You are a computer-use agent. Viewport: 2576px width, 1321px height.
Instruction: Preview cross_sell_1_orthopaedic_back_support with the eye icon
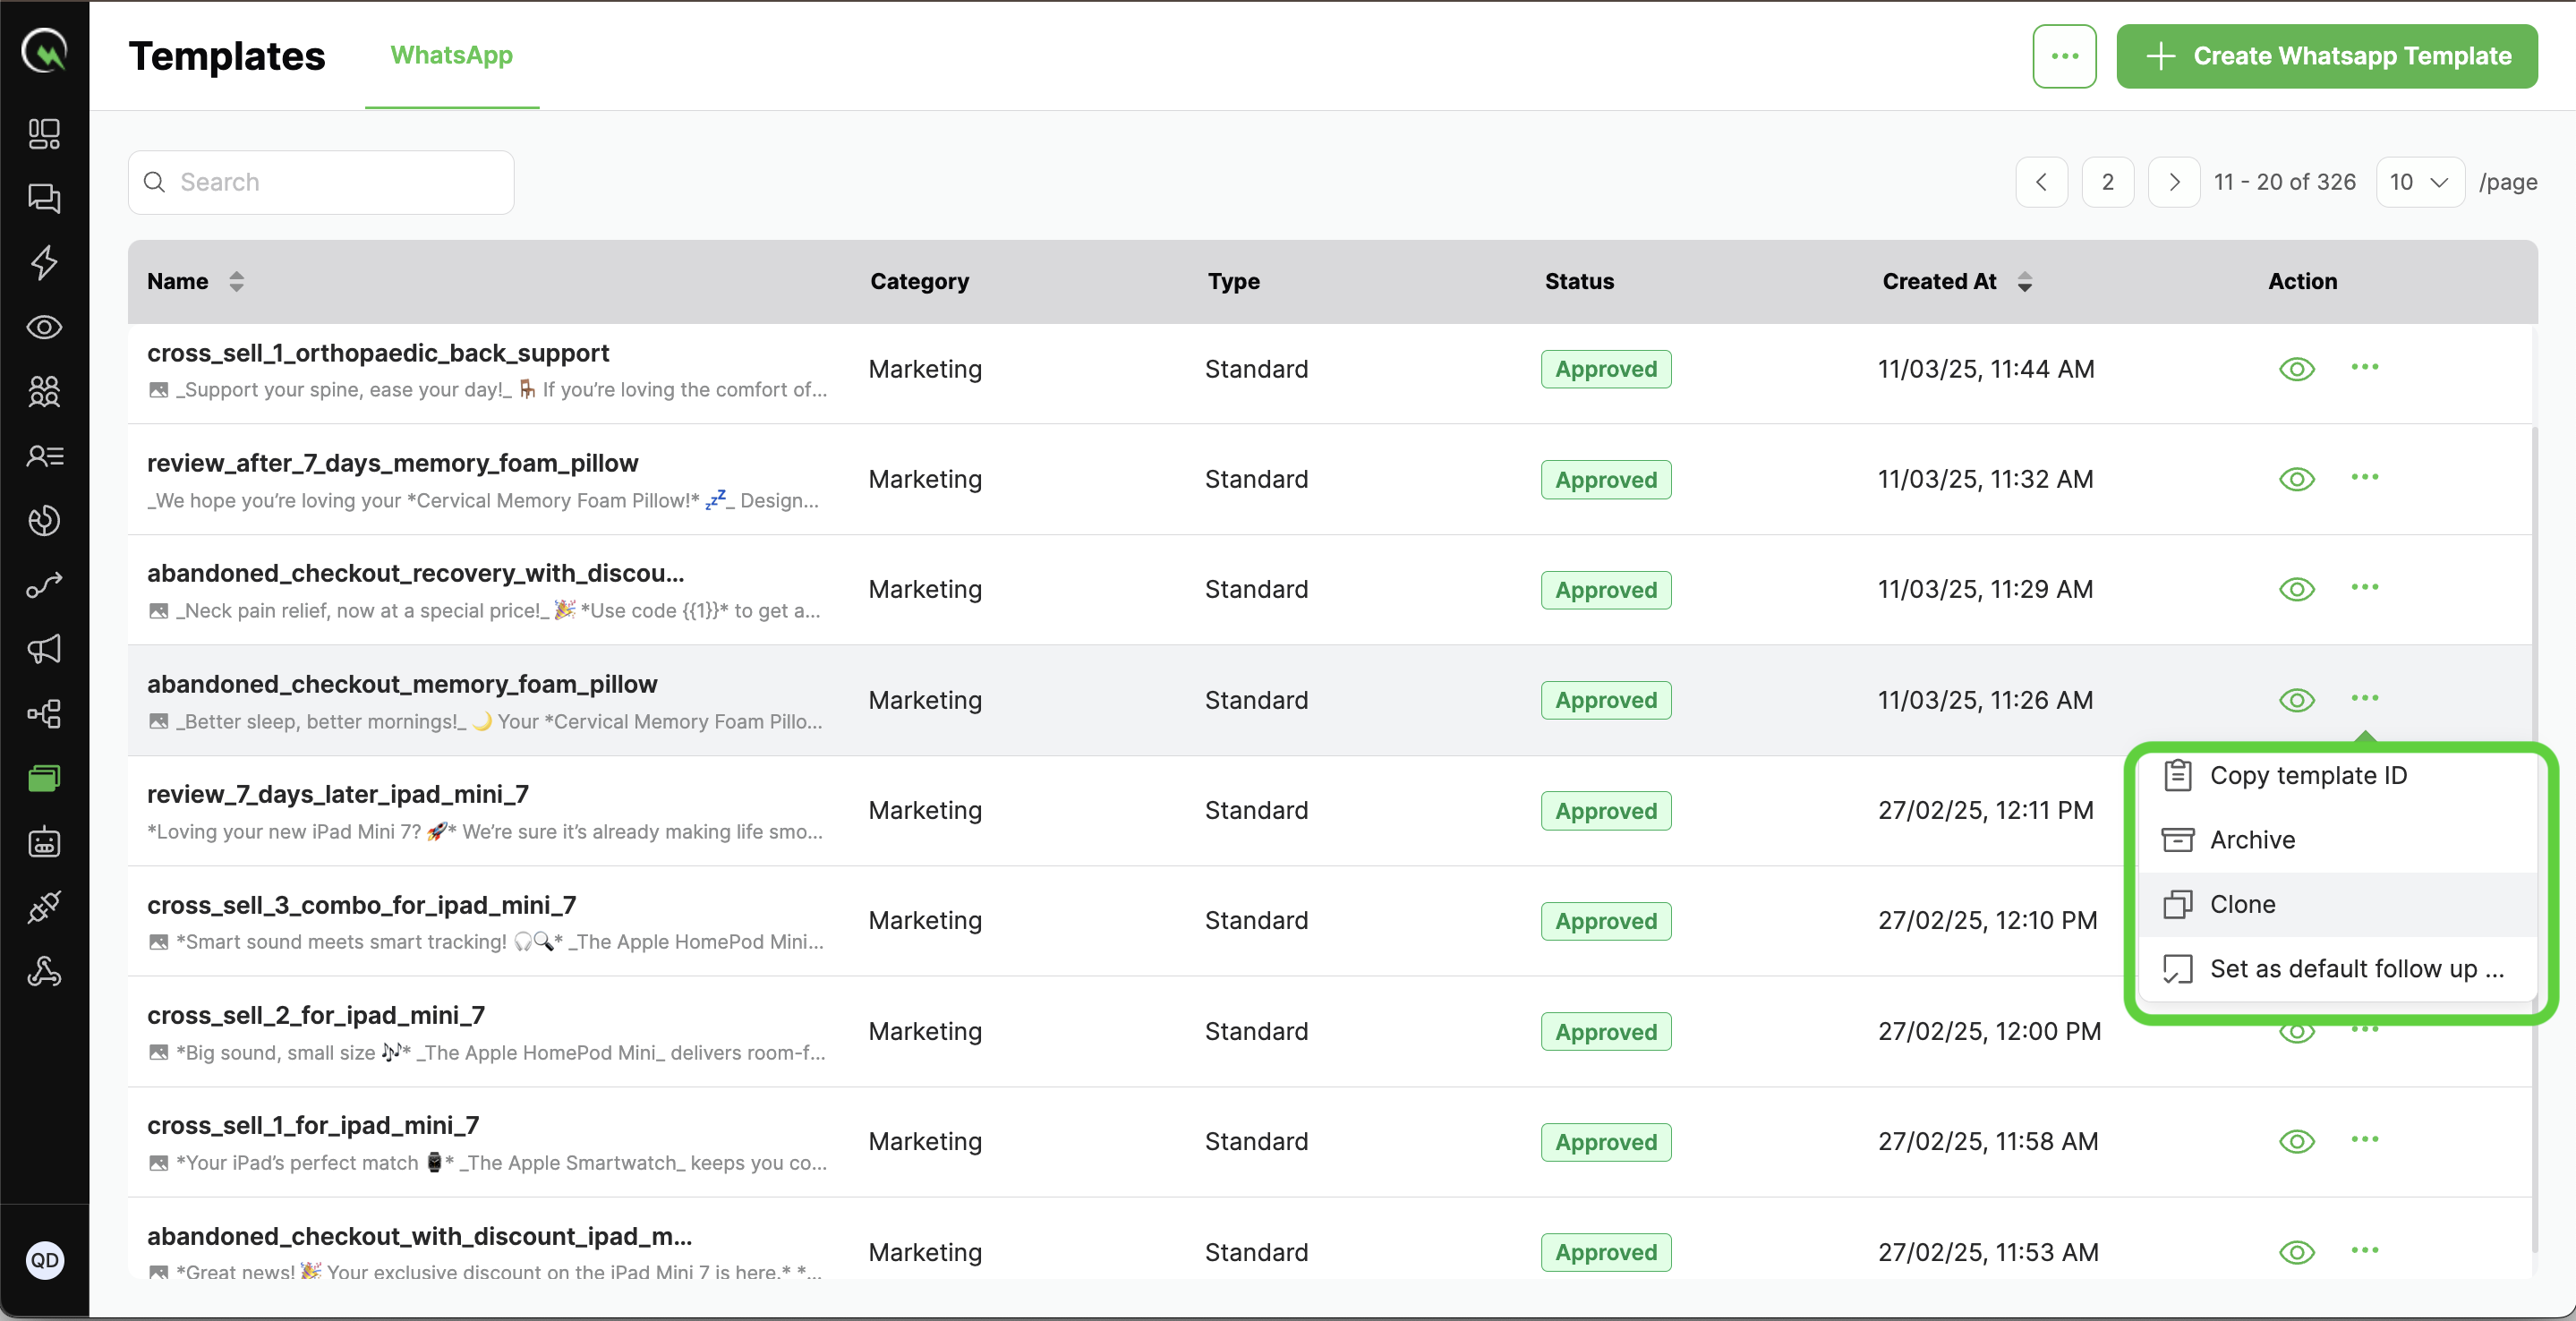pyautogui.click(x=2296, y=369)
